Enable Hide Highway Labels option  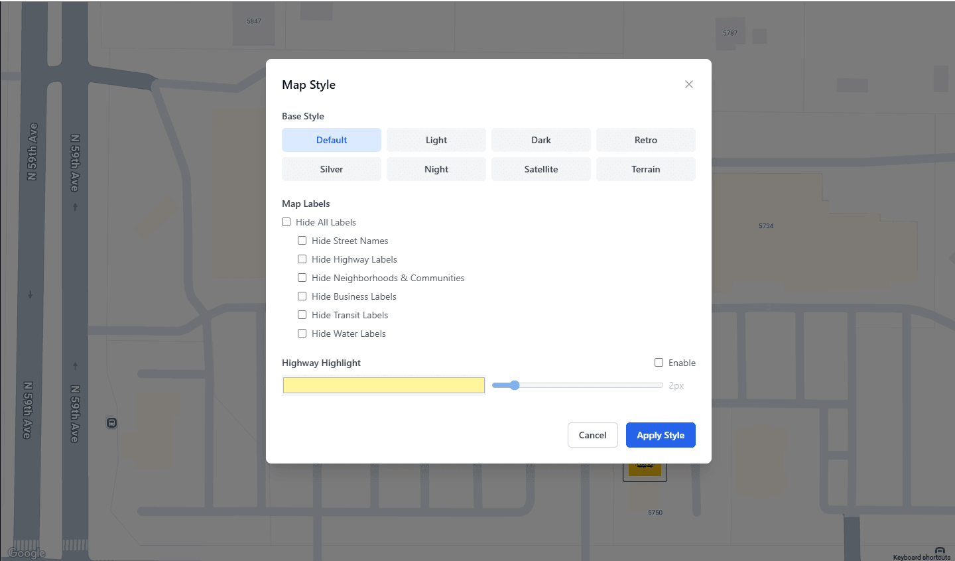point(302,259)
